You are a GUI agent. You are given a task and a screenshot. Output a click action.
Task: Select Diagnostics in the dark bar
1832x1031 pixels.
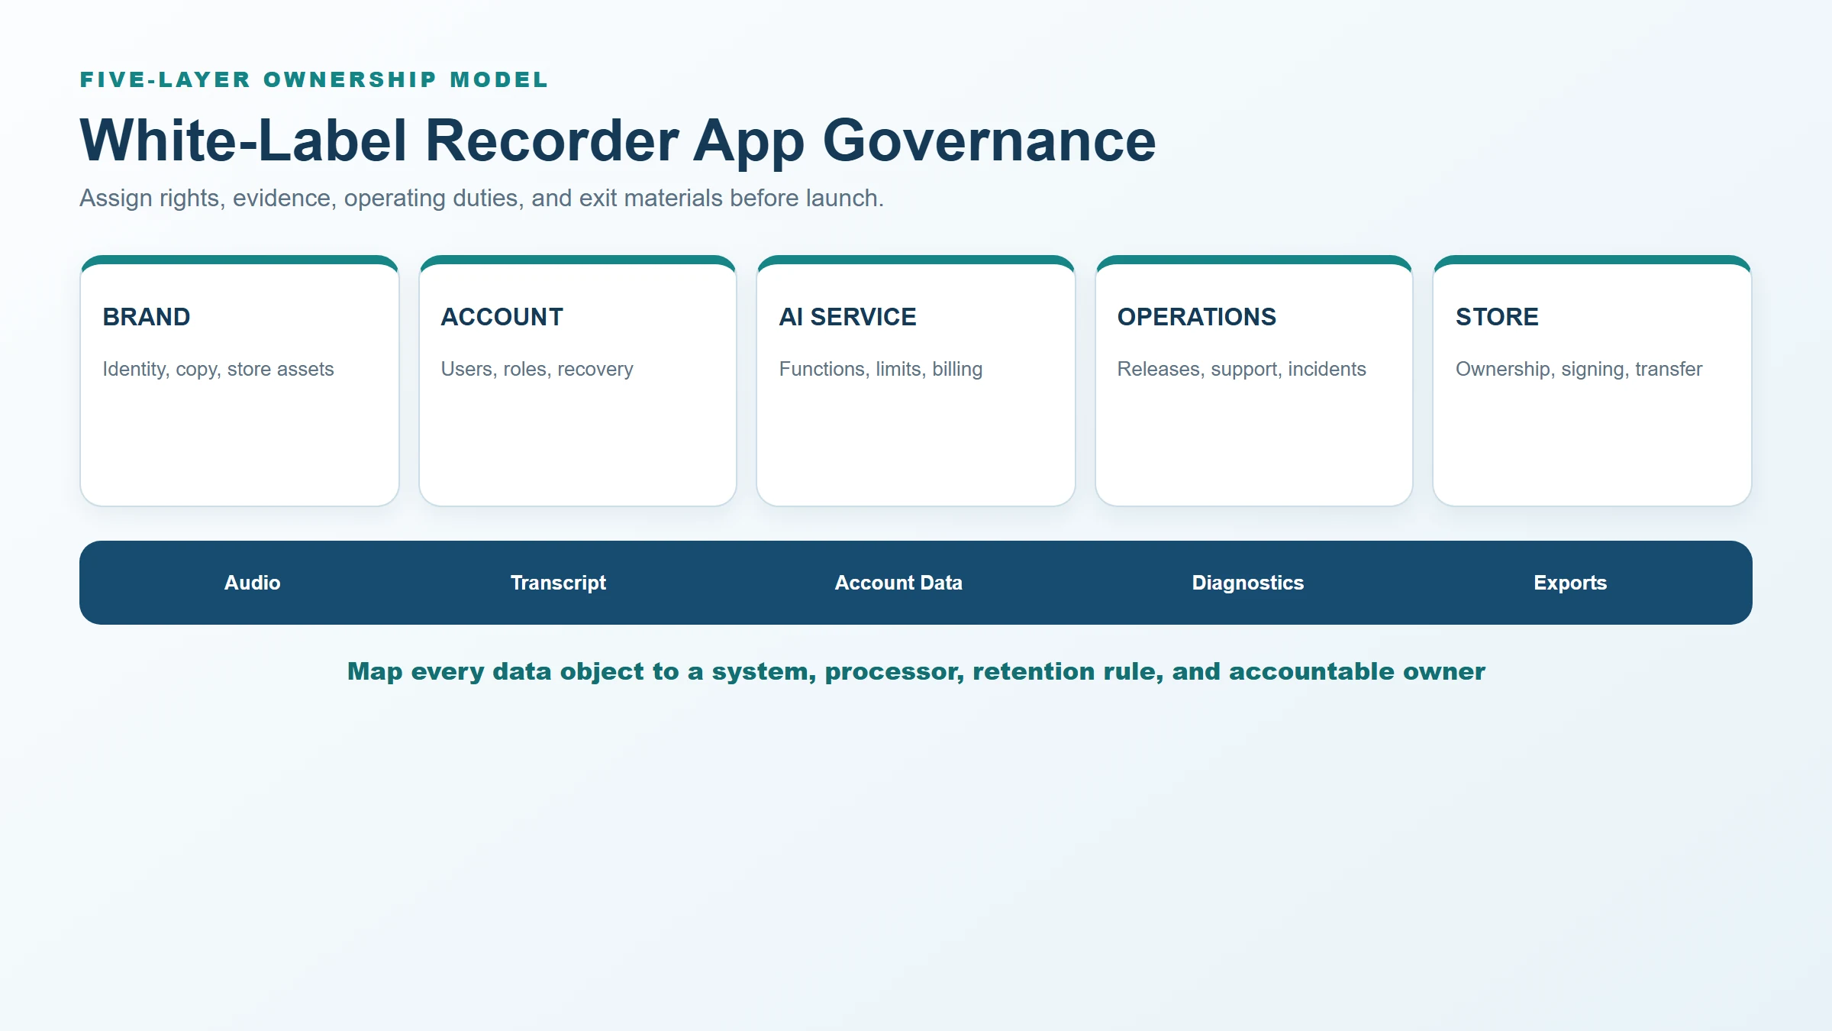1248,583
